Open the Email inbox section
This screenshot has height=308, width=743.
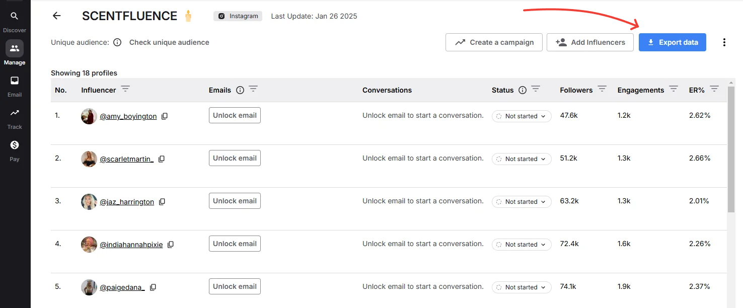click(15, 86)
